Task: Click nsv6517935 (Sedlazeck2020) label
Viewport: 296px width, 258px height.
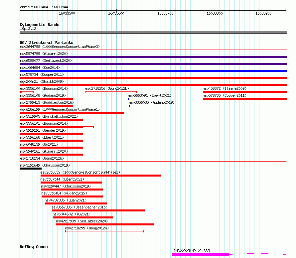Action: pos(82,221)
